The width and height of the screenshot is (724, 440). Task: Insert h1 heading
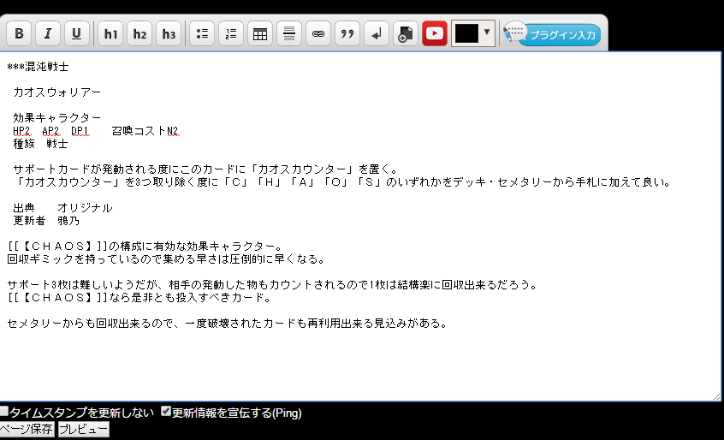point(110,33)
